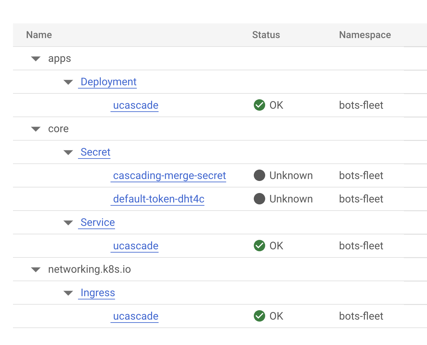Collapse the core group
The height and width of the screenshot is (345, 427).
click(36, 129)
